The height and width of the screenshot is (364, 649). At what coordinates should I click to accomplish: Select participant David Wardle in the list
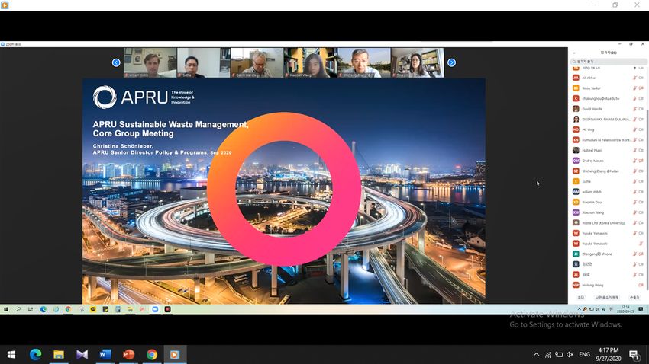(608, 109)
